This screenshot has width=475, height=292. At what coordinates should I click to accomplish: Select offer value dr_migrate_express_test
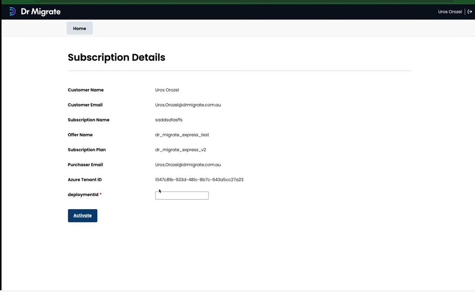click(182, 135)
